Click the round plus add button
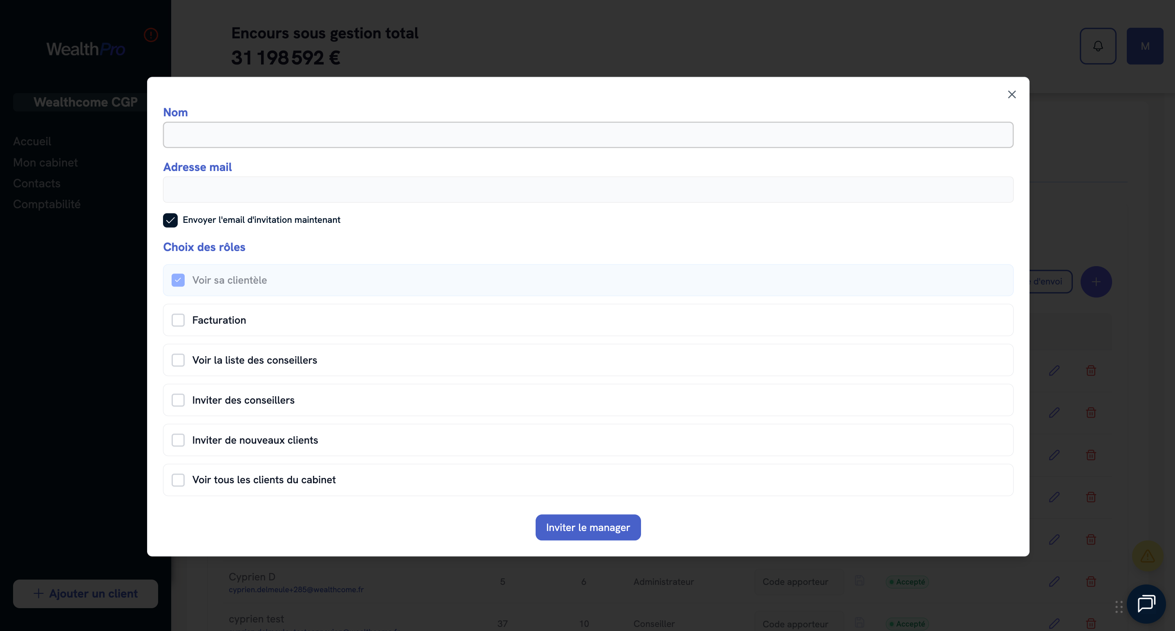This screenshot has height=631, width=1175. (x=1096, y=282)
